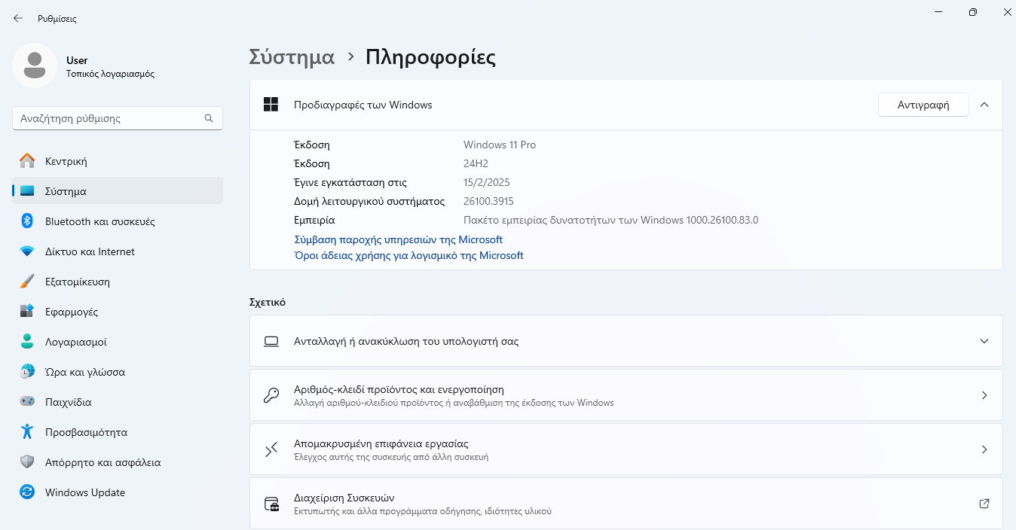Collapse the Προδιαγραφές των Windows section

click(x=984, y=105)
